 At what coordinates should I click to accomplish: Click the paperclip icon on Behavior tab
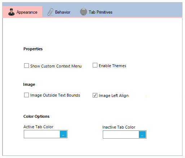[50, 12]
